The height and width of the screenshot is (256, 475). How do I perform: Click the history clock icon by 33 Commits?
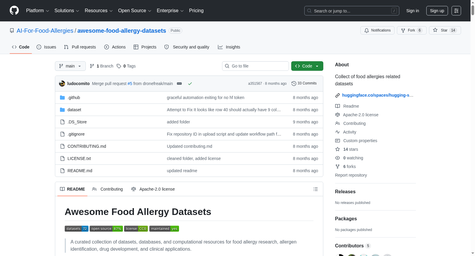[x=294, y=84]
